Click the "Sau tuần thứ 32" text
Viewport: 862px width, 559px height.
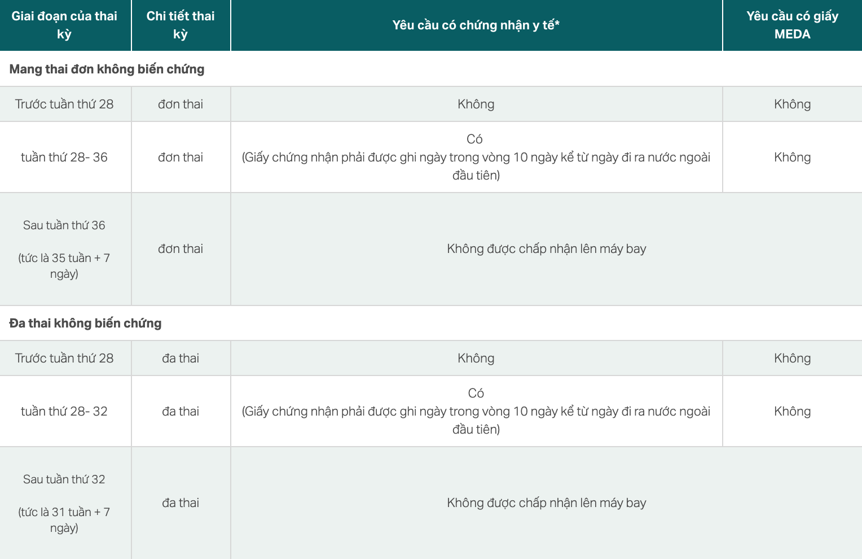click(x=64, y=479)
